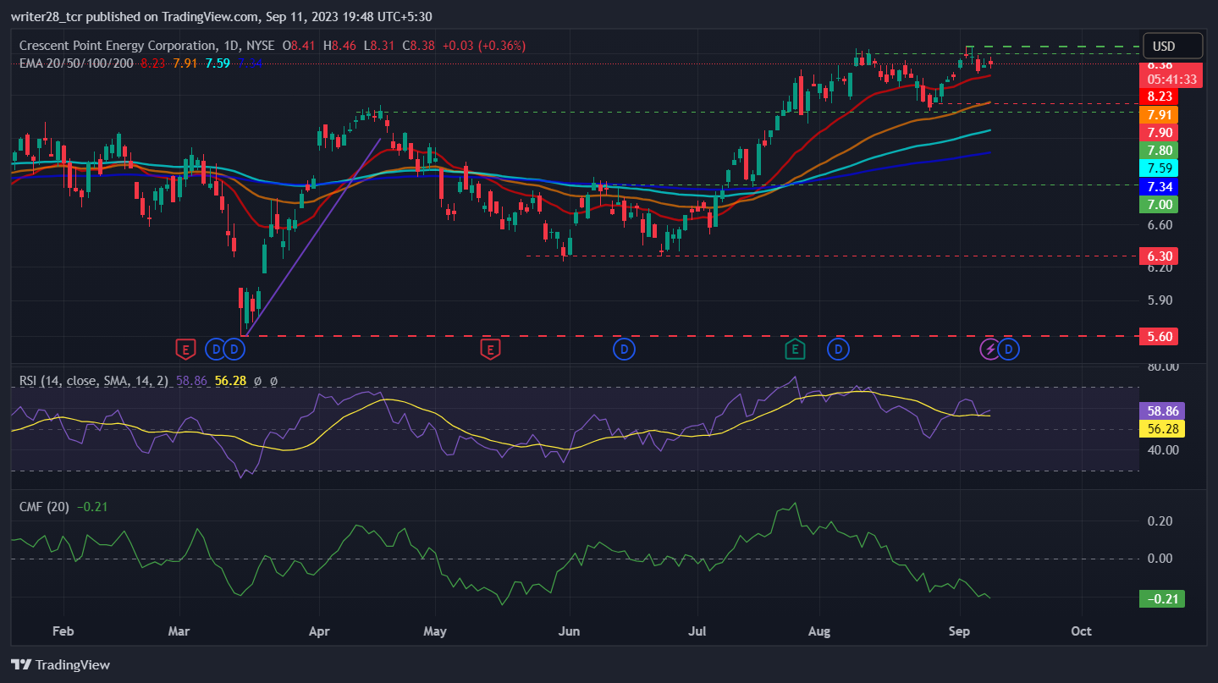Click the red 8.23 EMA price label

pyautogui.click(x=1159, y=96)
